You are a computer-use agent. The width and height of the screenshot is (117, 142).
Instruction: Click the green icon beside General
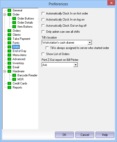pos(9,10)
